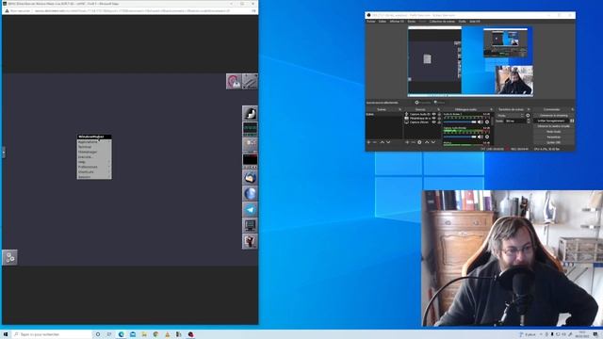Choose Execute... in the WindowMaker menu
The height and width of the screenshot is (339, 603).
click(x=94, y=157)
